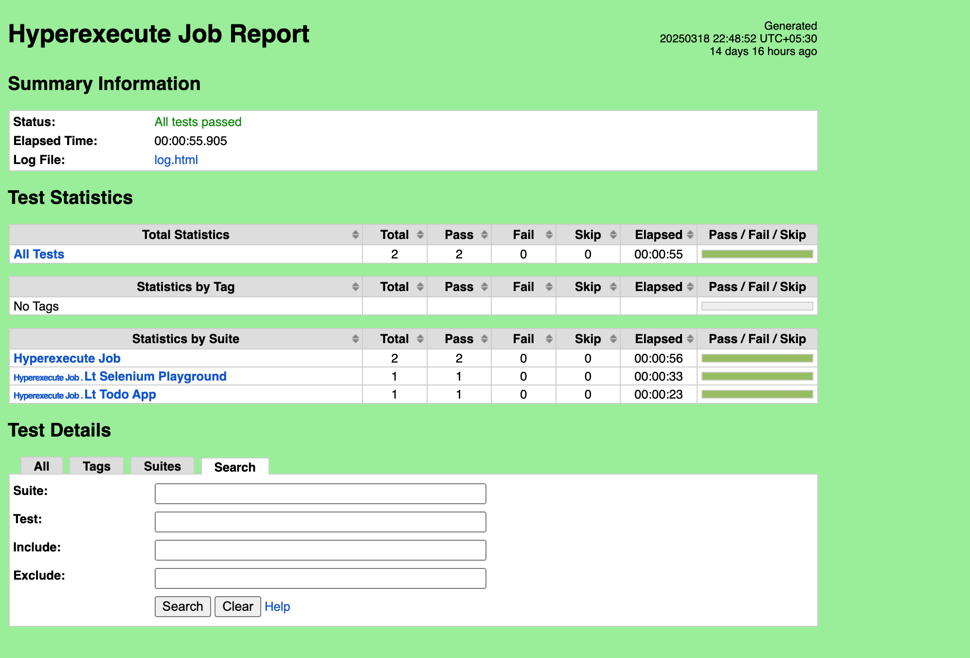The width and height of the screenshot is (970, 658).
Task: Sort Statistics by Tag by Skip column
Action: pyautogui.click(x=588, y=287)
